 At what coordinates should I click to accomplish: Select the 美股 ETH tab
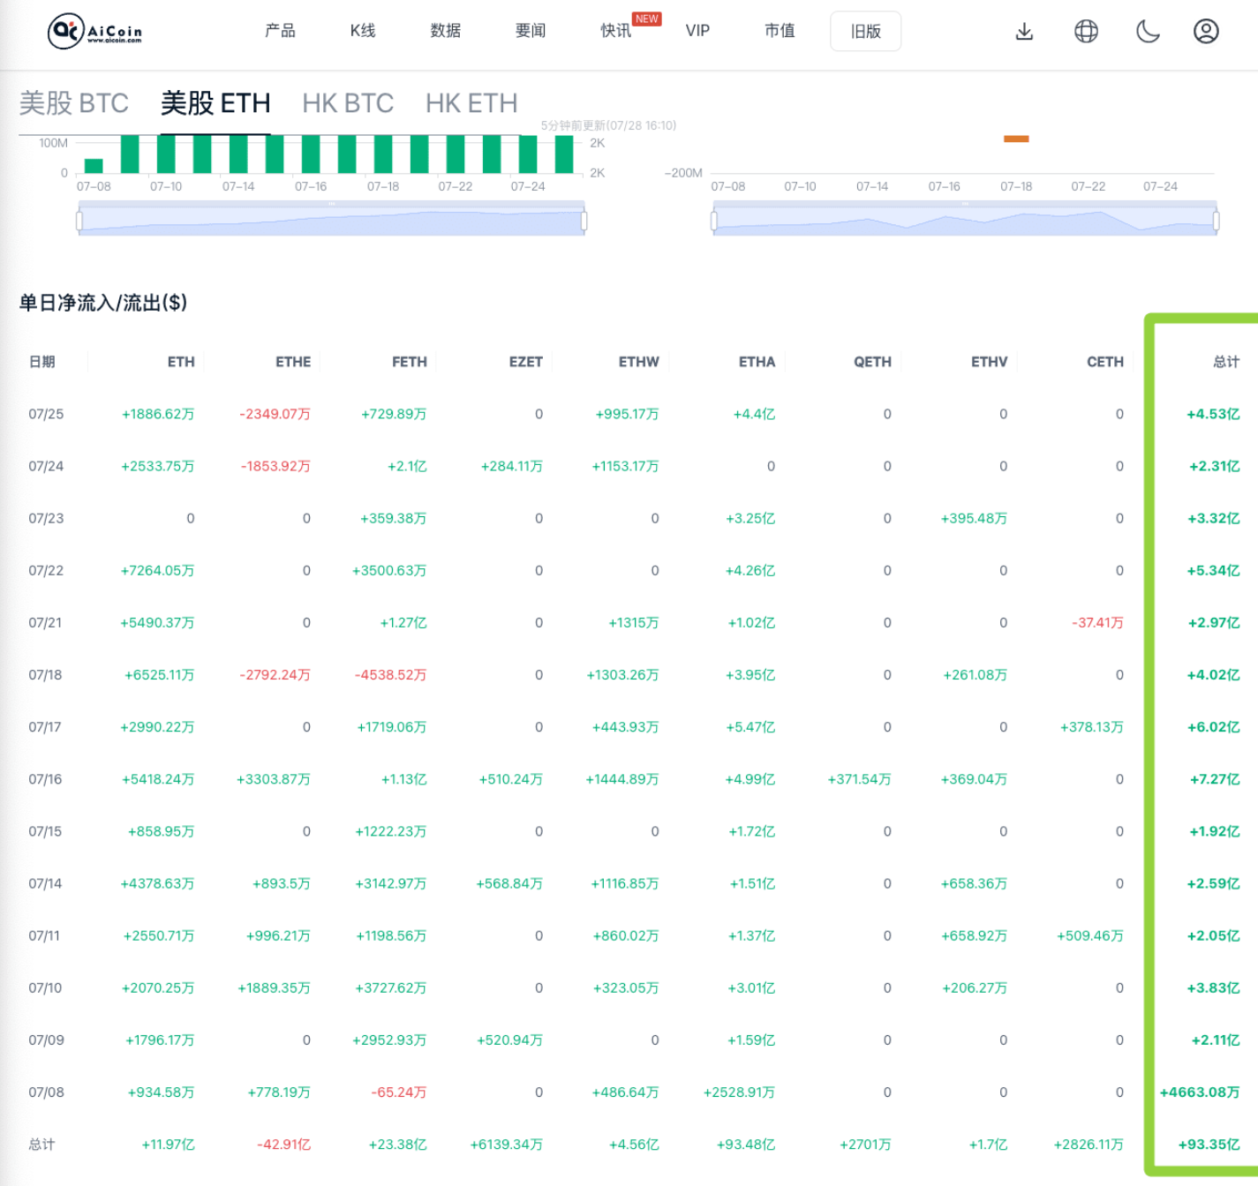pos(215,103)
